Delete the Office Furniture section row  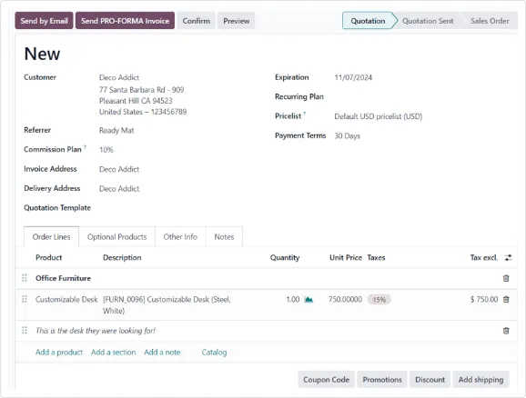pyautogui.click(x=506, y=278)
